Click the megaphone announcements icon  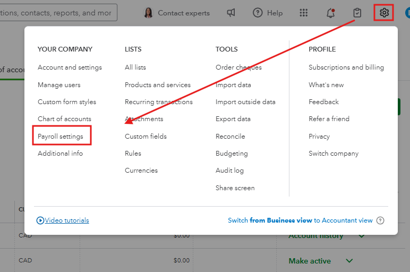[231, 13]
